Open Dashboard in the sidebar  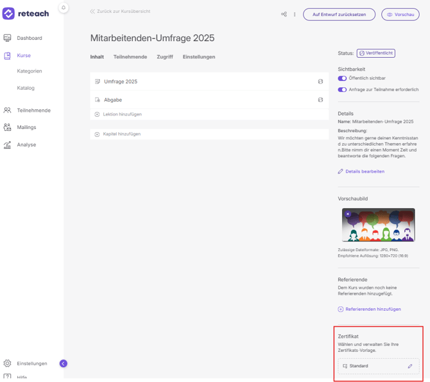(x=30, y=38)
